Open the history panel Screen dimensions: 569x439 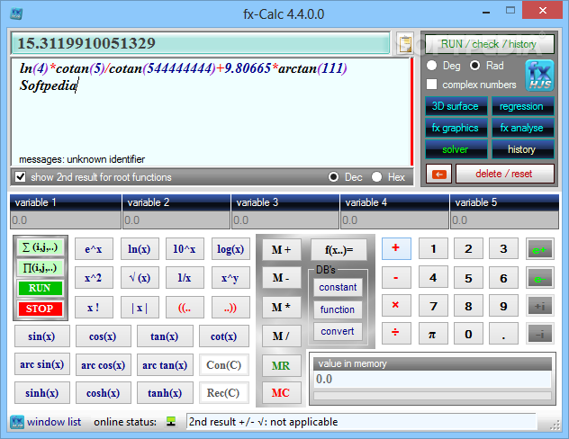[522, 149]
